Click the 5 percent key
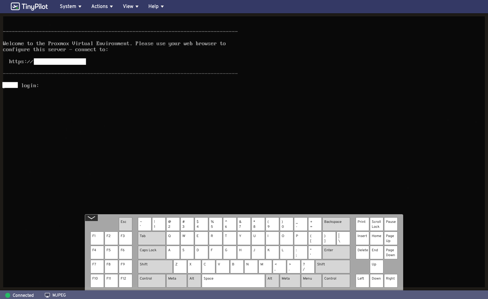The image size is (488, 299). [216, 224]
